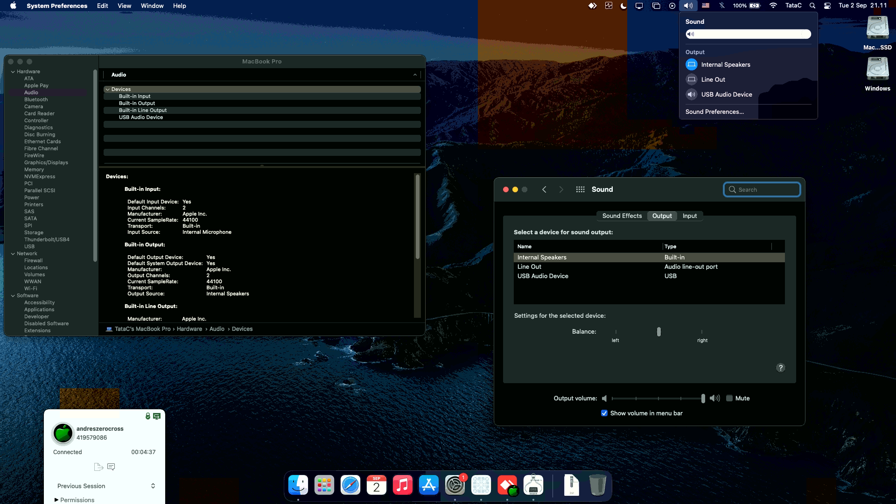Click the Spotlight search icon in menu bar
Viewport: 896px width, 504px height.
pyautogui.click(x=812, y=6)
